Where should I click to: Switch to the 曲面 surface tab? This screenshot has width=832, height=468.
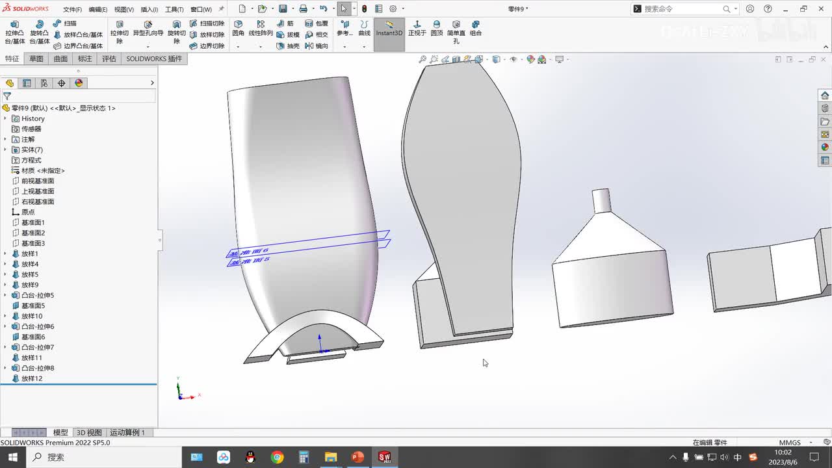[60, 58]
